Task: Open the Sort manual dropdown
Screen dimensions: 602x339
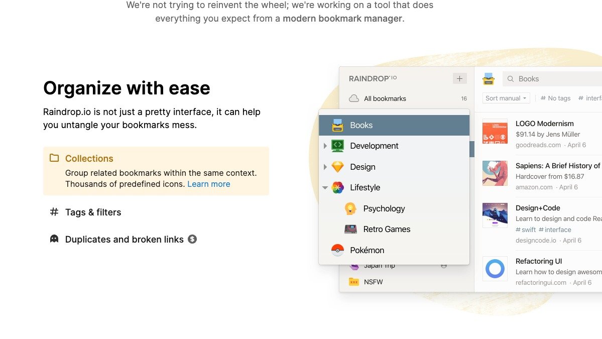Action: (506, 98)
